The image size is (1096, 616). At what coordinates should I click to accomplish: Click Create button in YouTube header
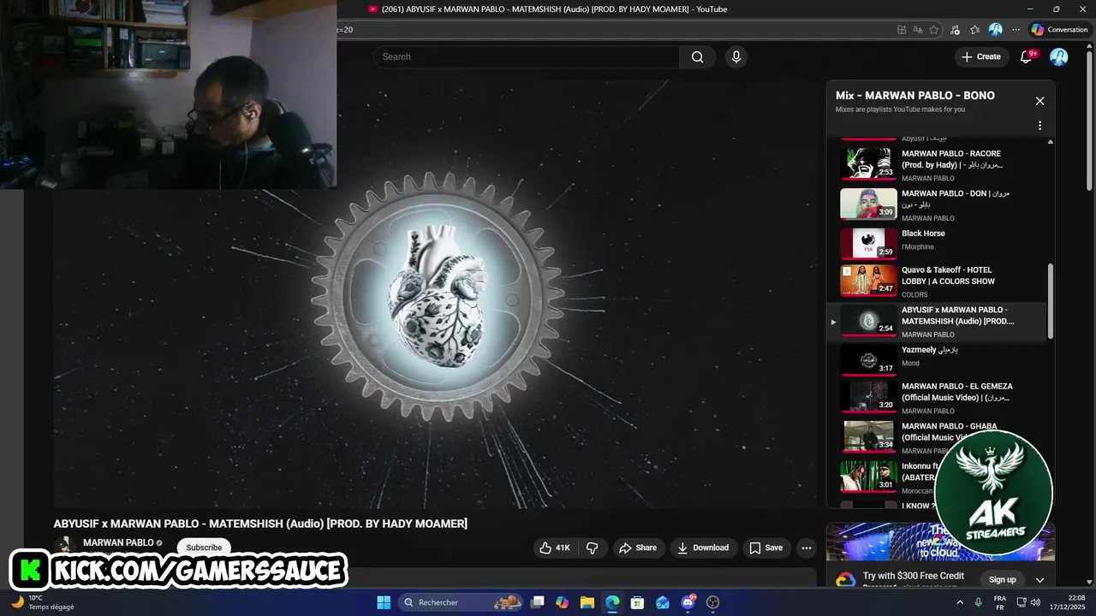pos(980,56)
